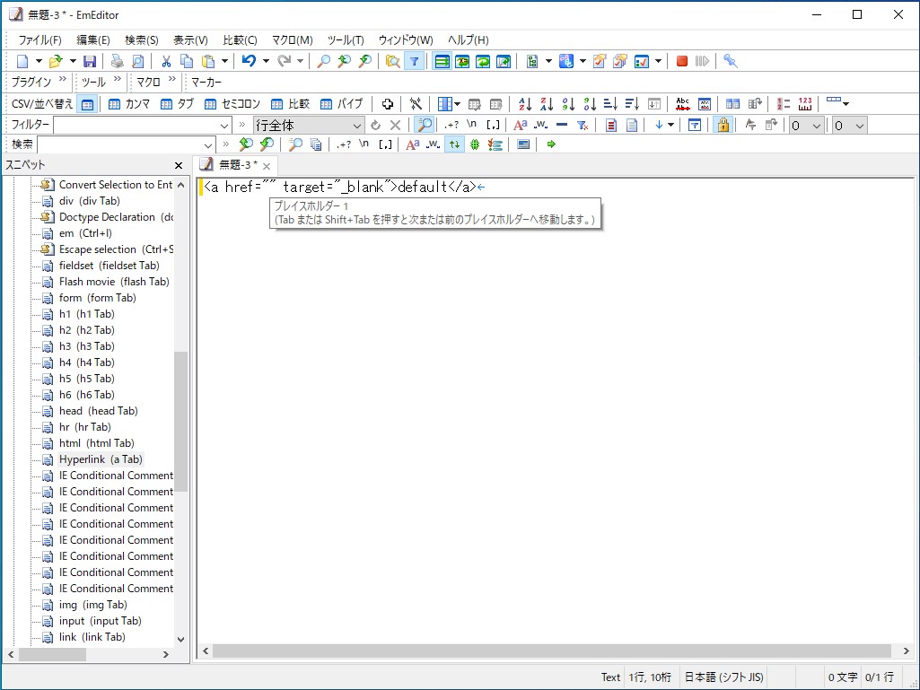
Task: Click the Line numbers 1-2 list icon
Action: pos(784,104)
